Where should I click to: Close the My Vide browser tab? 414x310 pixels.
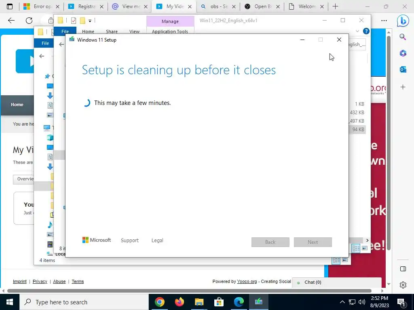tap(190, 7)
